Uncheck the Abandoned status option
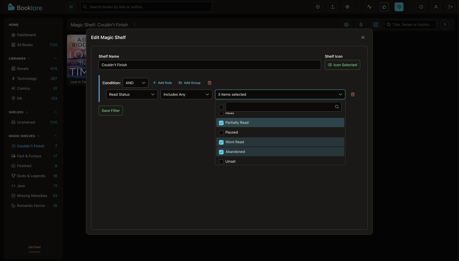This screenshot has height=261, width=459. (x=221, y=152)
